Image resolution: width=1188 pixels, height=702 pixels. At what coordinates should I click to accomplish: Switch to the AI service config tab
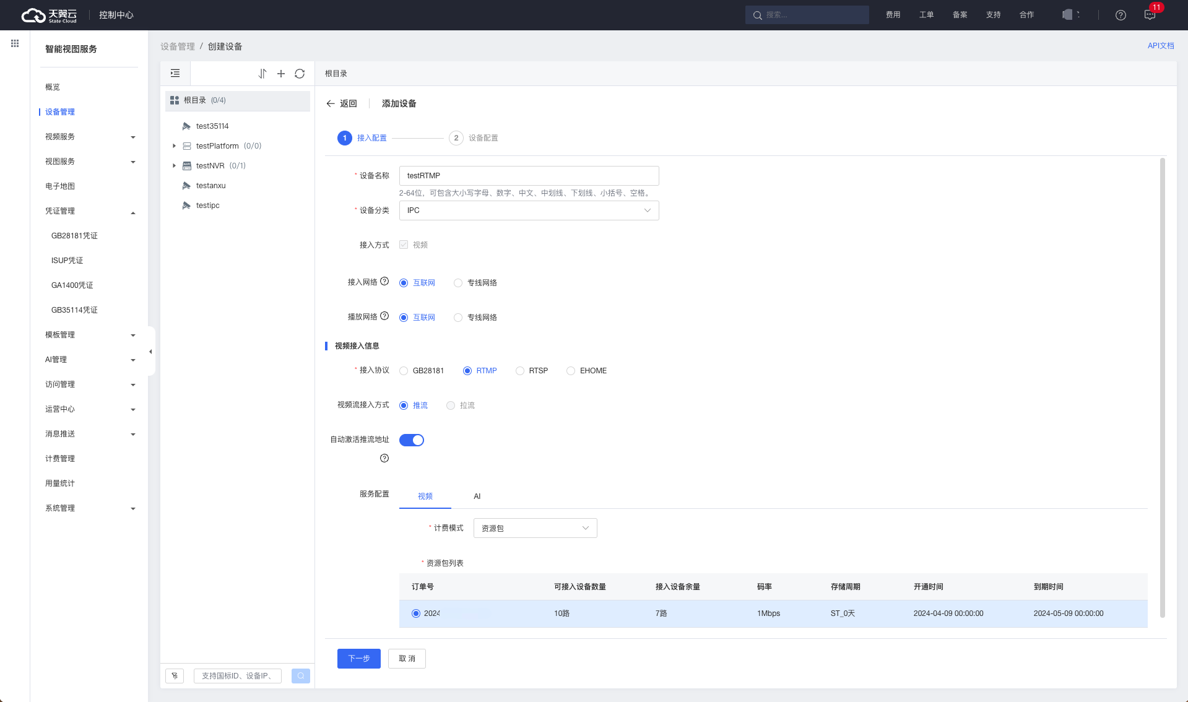[x=477, y=496]
